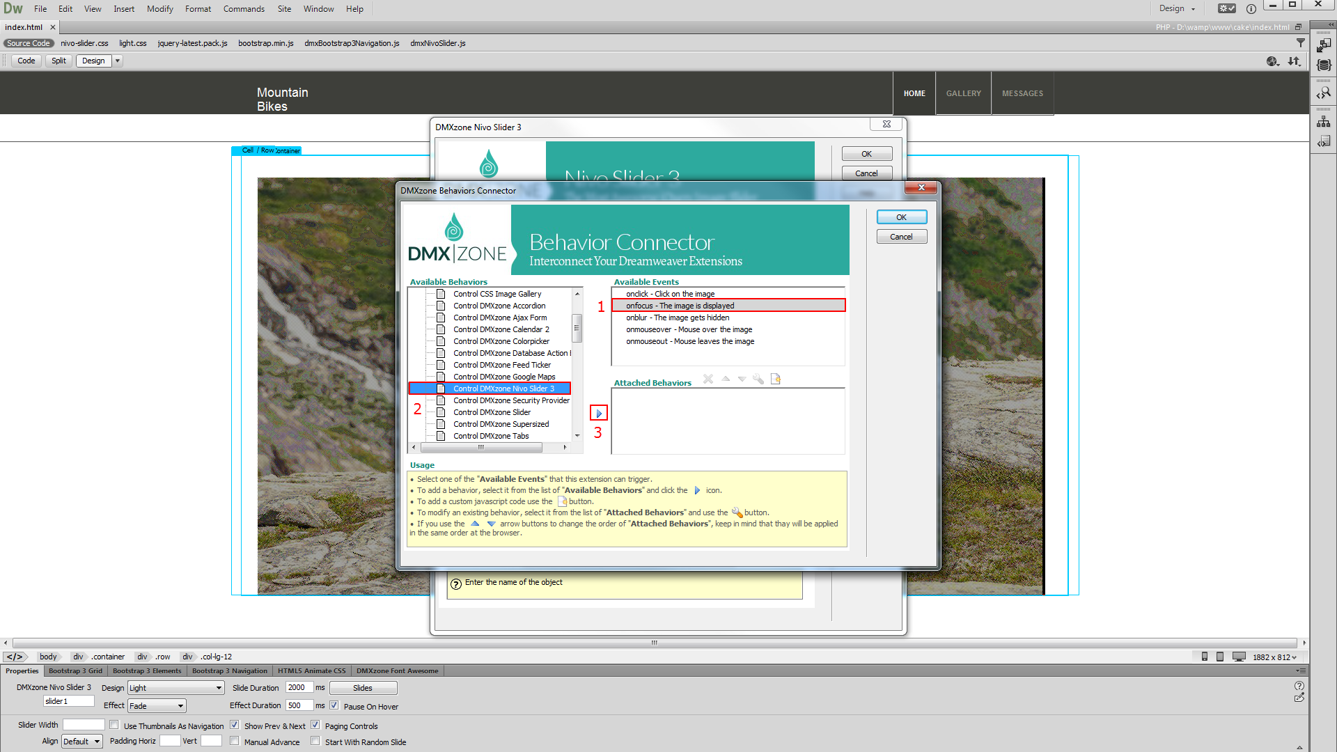1337x752 pixels.
Task: Open the Insert menu
Action: tap(124, 8)
